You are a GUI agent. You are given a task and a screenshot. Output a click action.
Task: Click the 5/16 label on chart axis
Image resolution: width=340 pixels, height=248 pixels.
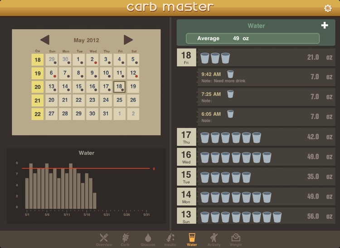pos(87,215)
